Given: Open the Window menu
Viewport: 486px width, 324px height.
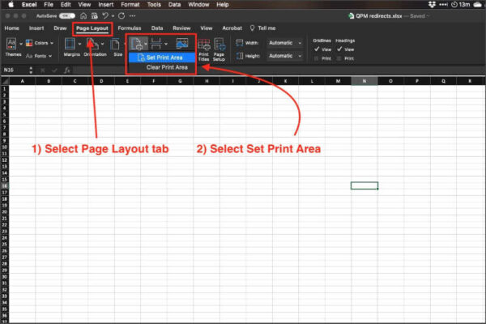Looking at the screenshot, I should pyautogui.click(x=198, y=4).
